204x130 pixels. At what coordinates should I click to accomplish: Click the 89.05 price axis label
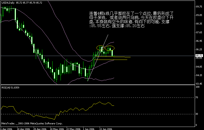coord(199,15)
